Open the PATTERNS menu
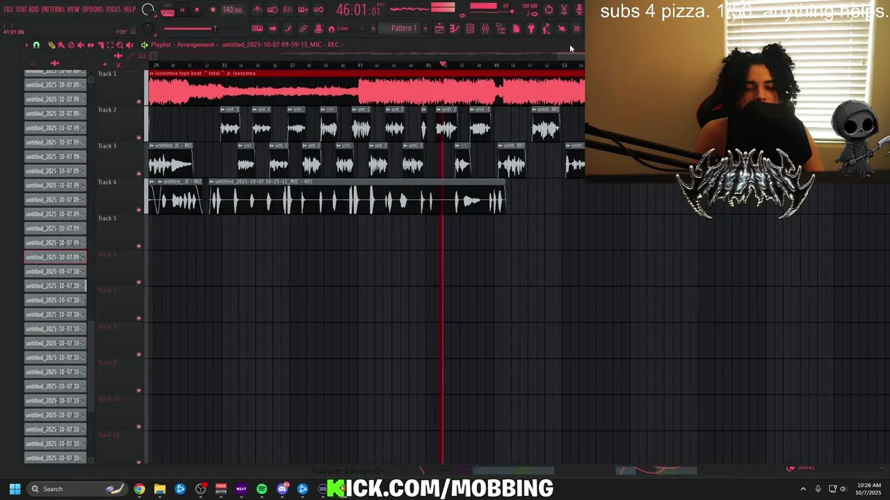Image resolution: width=890 pixels, height=500 pixels. [53, 10]
